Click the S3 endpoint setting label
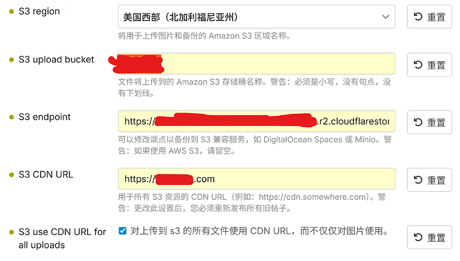This screenshot has width=460, height=261. 45,117
